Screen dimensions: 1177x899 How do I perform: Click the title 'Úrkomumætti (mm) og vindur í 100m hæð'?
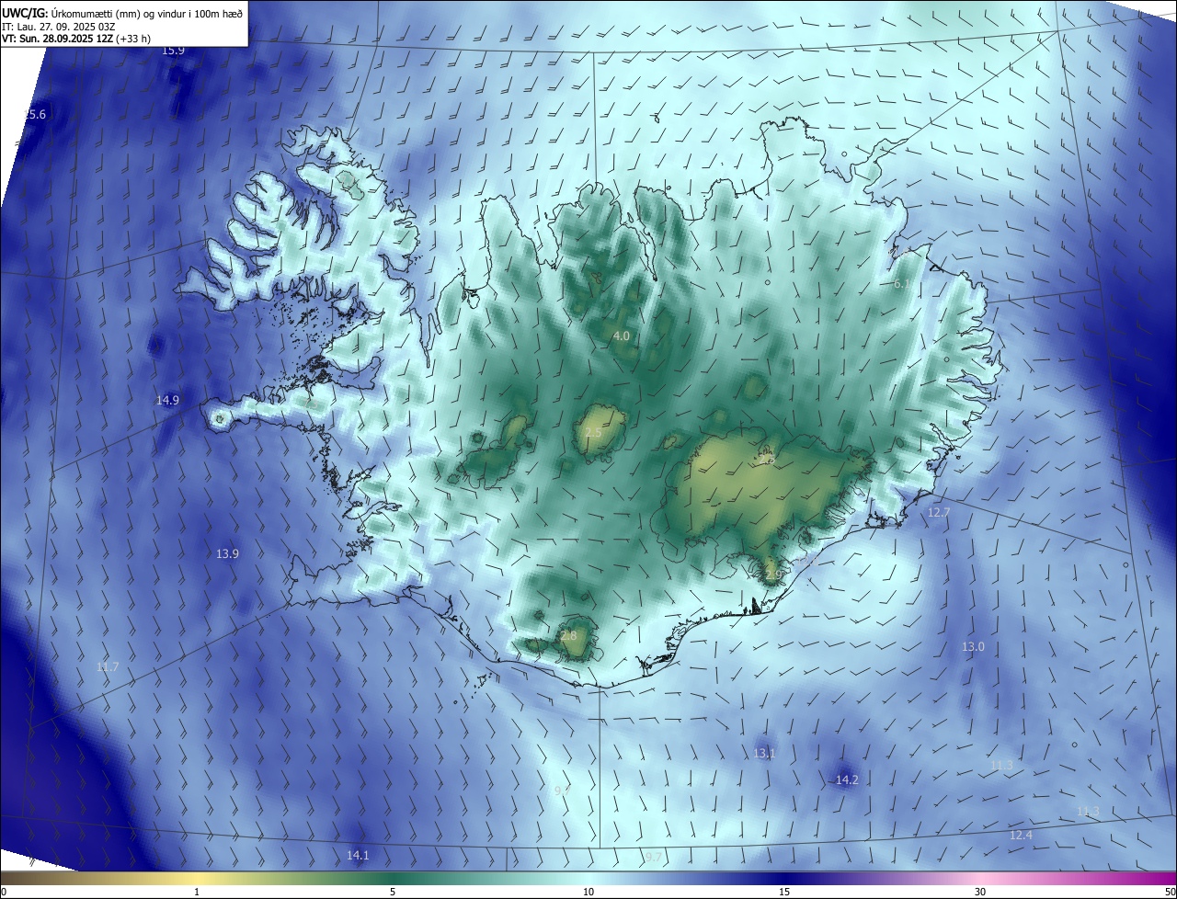[146, 12]
